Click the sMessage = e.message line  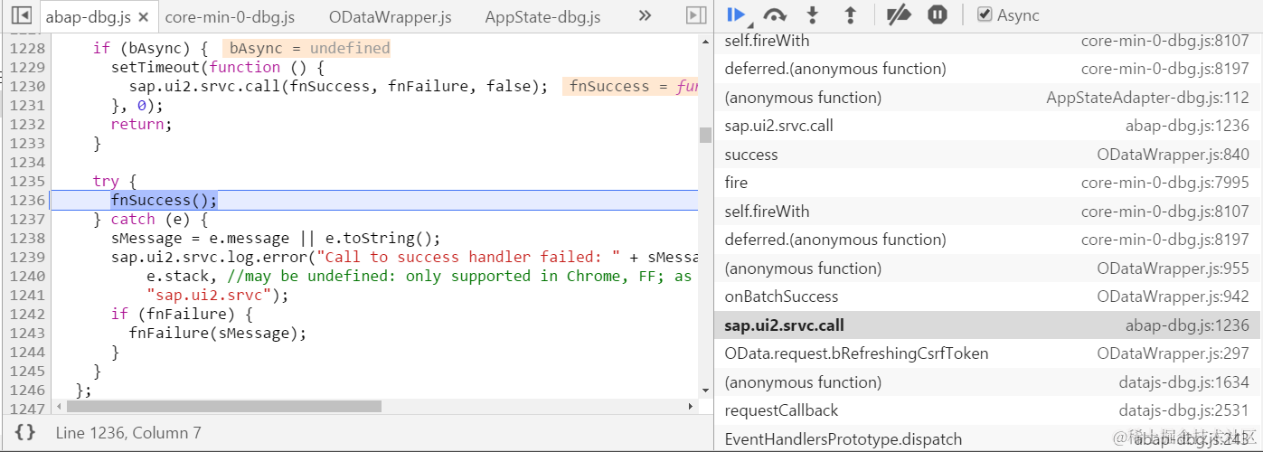(276, 238)
